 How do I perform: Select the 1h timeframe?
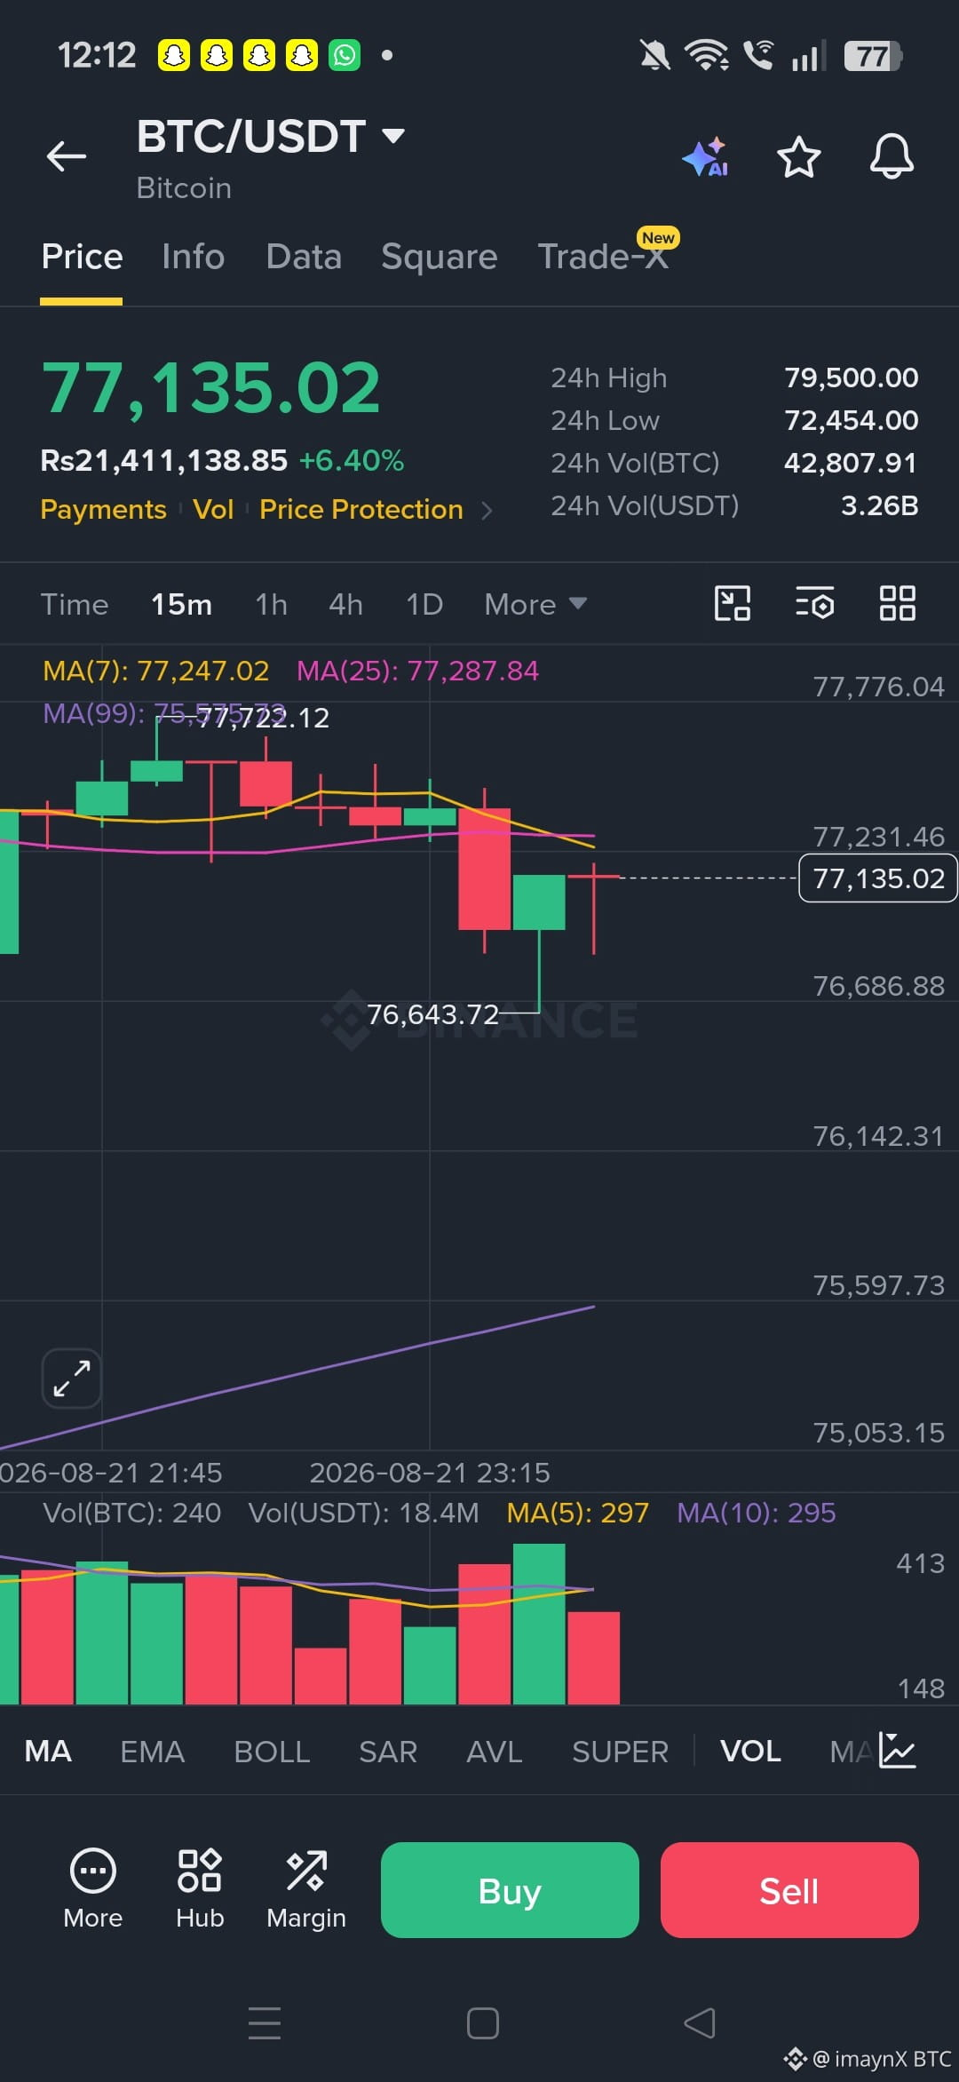271,605
